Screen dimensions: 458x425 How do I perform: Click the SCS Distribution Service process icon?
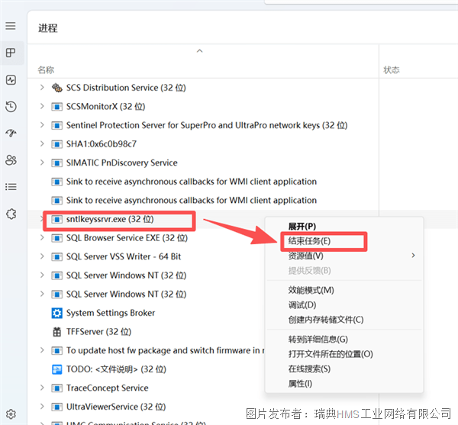(57, 88)
